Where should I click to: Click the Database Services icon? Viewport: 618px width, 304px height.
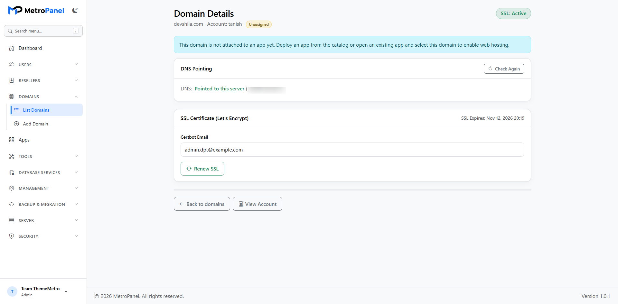(x=12, y=172)
